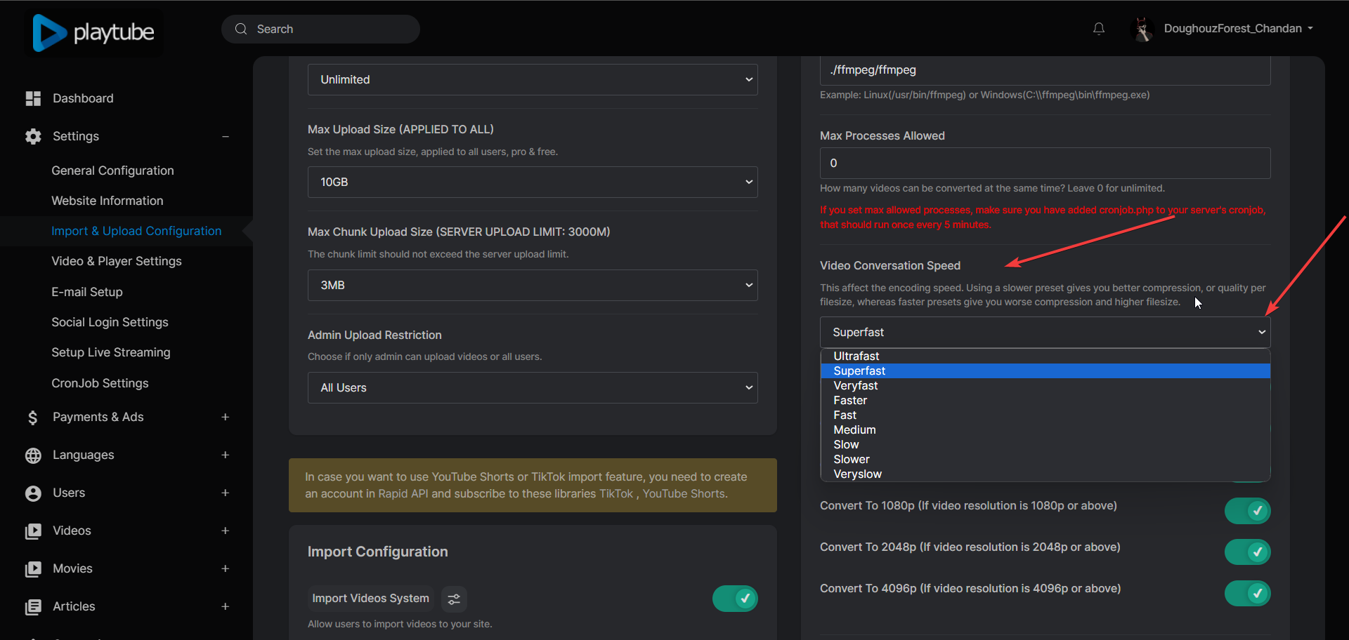
Task: Select Veryfast from the speed list
Action: click(855, 386)
